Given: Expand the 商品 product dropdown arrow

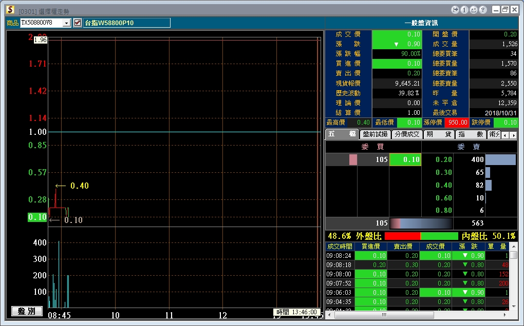Looking at the screenshot, I should click(x=66, y=23).
